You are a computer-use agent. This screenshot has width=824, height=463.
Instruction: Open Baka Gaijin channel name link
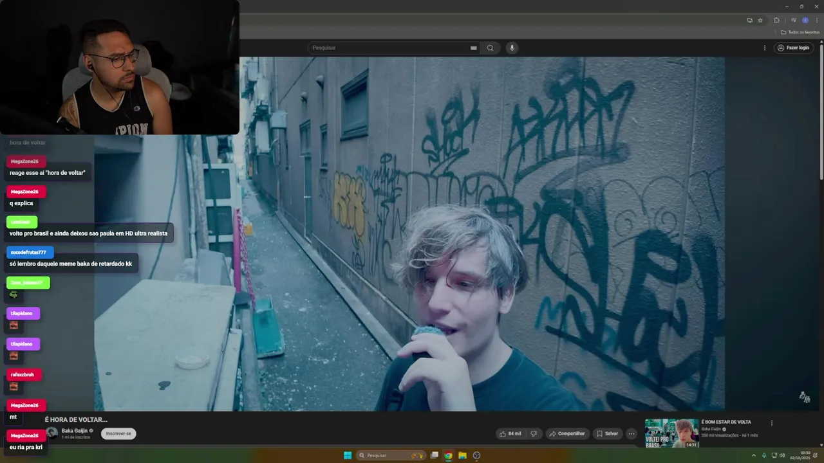(x=75, y=431)
